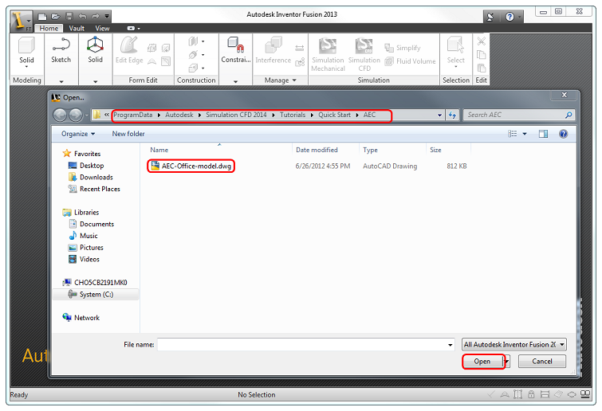Image resolution: width=602 pixels, height=411 pixels.
Task: Click the Inventor Fusion application menu logo
Action: click(21, 22)
